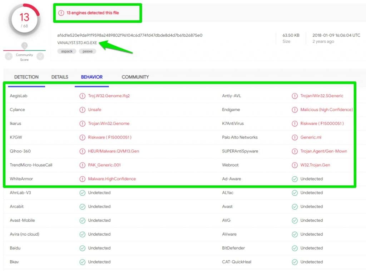
Task: Click the warning icon next to Qihoo-360's detection
Action: point(83,151)
